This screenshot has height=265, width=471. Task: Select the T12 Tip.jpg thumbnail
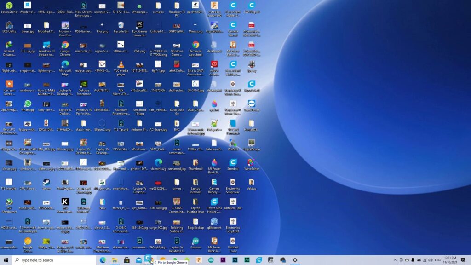pos(28,47)
